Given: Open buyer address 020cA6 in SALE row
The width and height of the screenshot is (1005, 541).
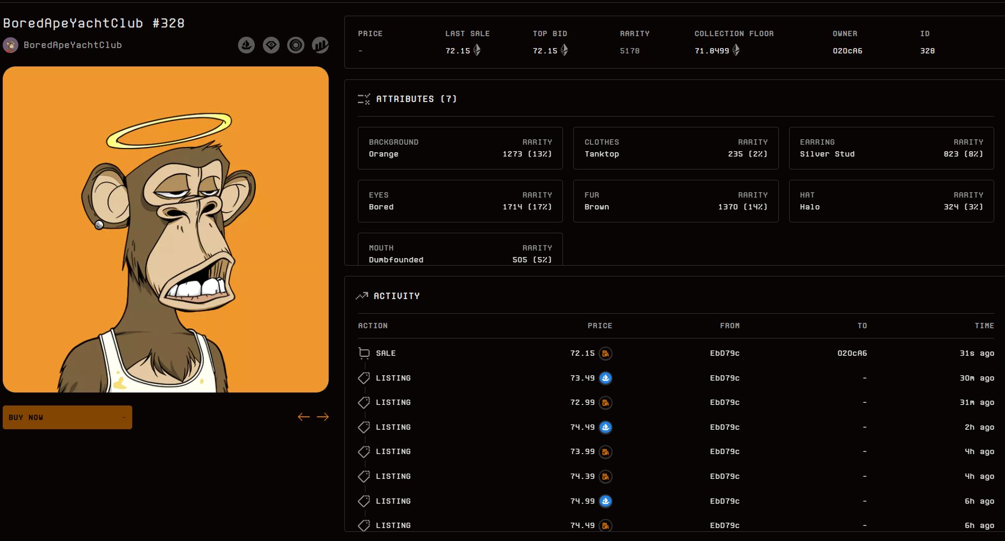Looking at the screenshot, I should pos(852,354).
